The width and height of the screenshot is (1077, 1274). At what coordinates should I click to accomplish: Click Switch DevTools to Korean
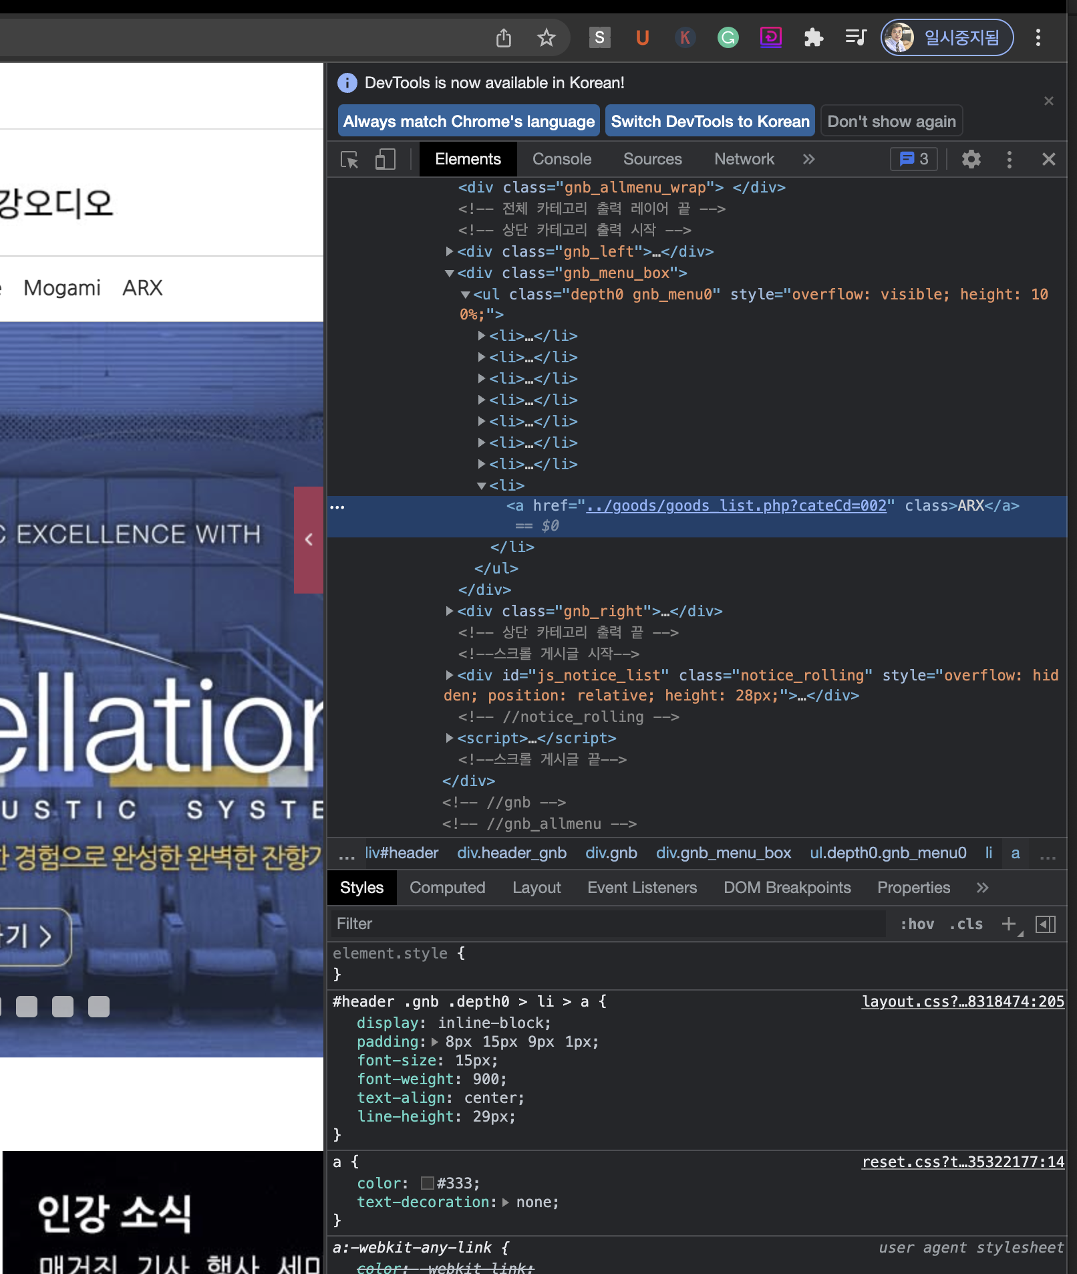[x=710, y=121]
